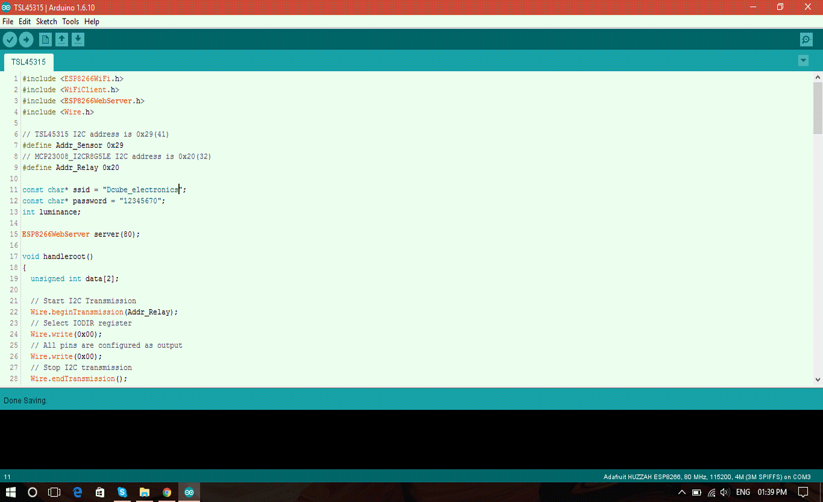Click the Wire.beginTransmission(Addr_Relay) line
Viewport: 823px width, 502px height.
click(x=104, y=312)
